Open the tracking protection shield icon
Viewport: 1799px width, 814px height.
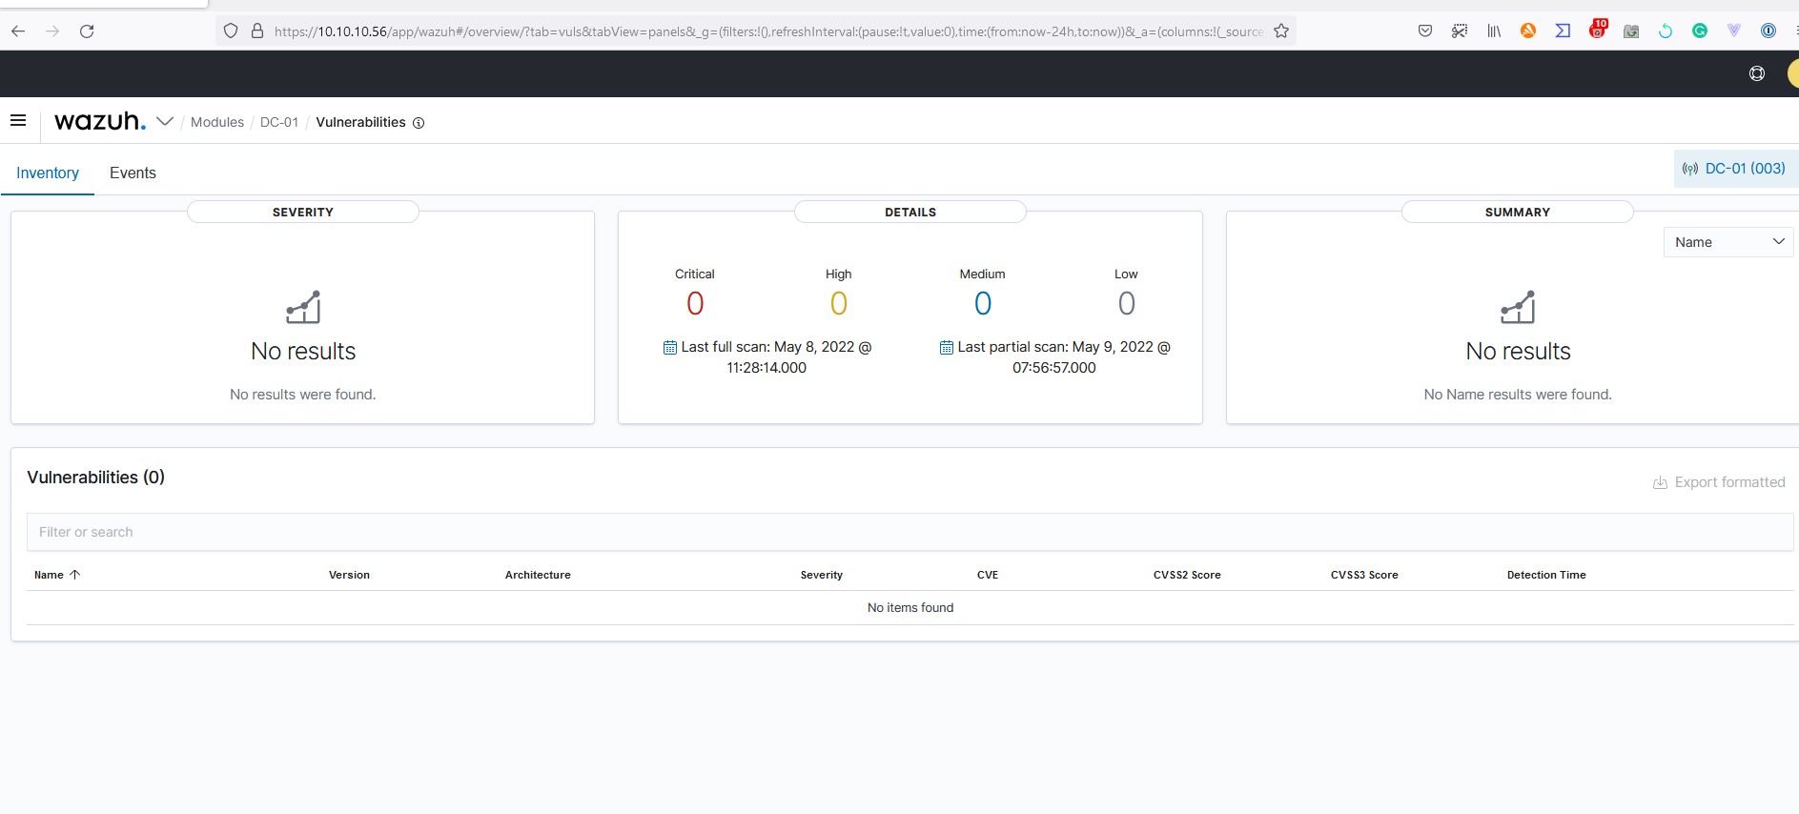pyautogui.click(x=231, y=31)
